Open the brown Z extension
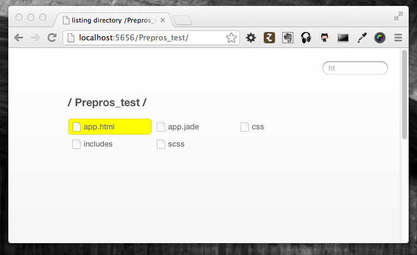This screenshot has width=417, height=255. tap(269, 38)
